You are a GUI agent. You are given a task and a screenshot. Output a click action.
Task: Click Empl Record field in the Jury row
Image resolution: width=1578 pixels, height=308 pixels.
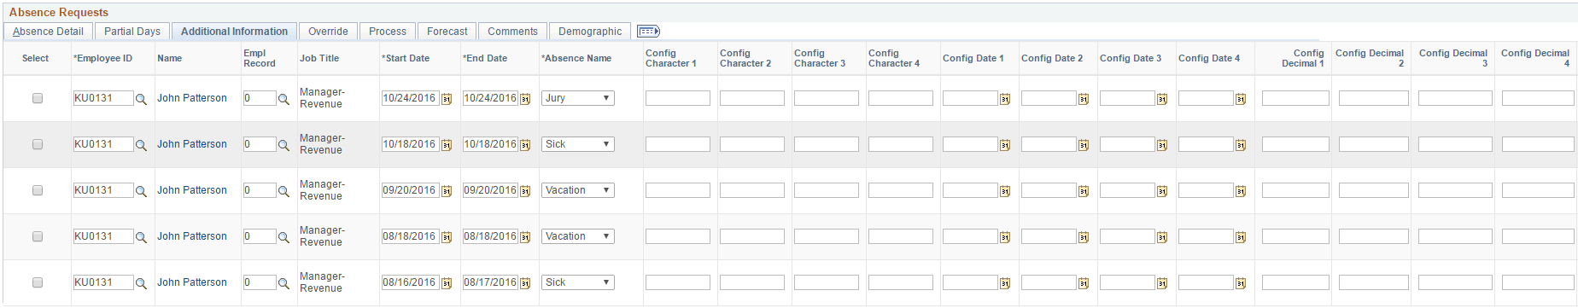click(x=260, y=98)
